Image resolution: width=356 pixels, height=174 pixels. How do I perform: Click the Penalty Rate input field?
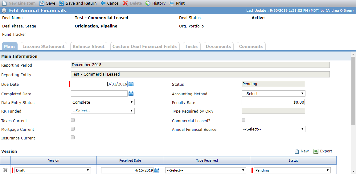coord(273,102)
